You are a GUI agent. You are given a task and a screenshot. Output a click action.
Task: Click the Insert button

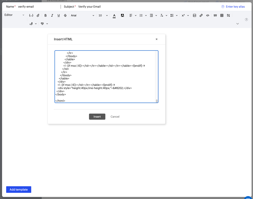(97, 117)
